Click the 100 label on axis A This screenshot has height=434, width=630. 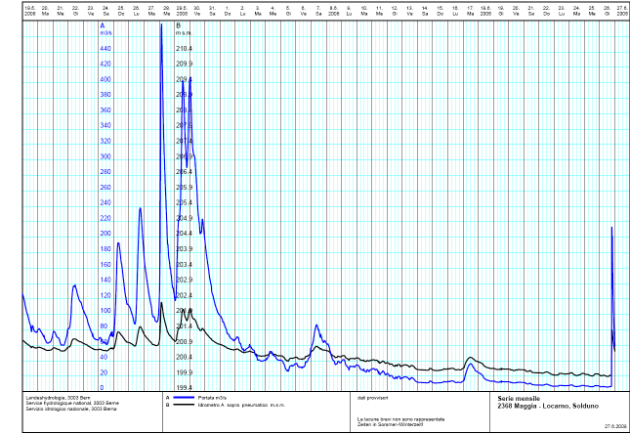point(105,311)
